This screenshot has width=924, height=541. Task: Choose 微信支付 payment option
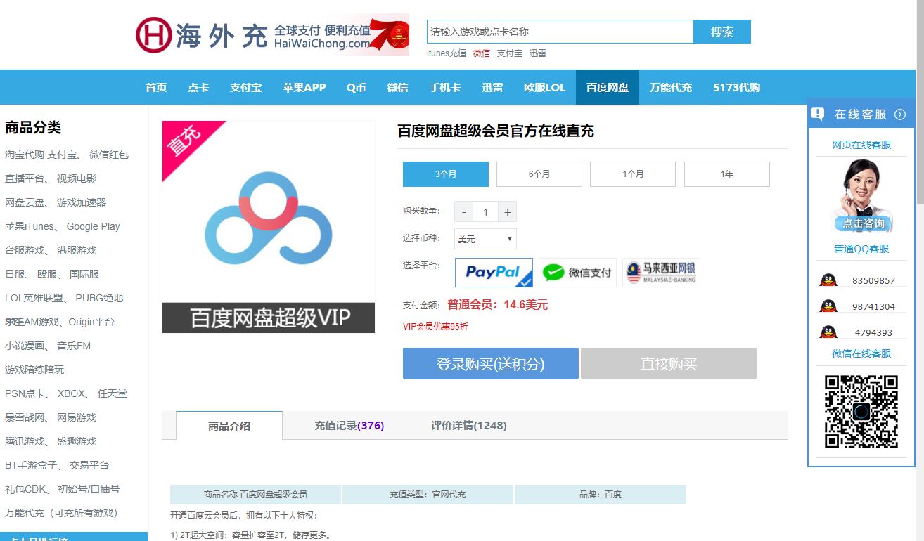coord(577,273)
